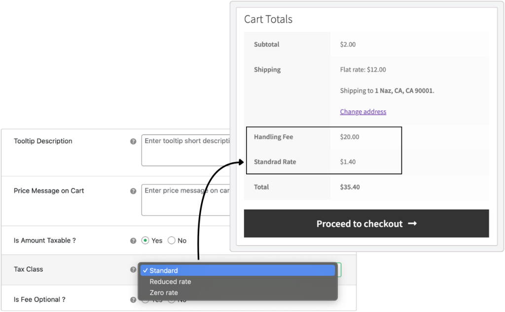
Task: Click the Flat rate $12.00 shipping text
Action: coord(363,70)
